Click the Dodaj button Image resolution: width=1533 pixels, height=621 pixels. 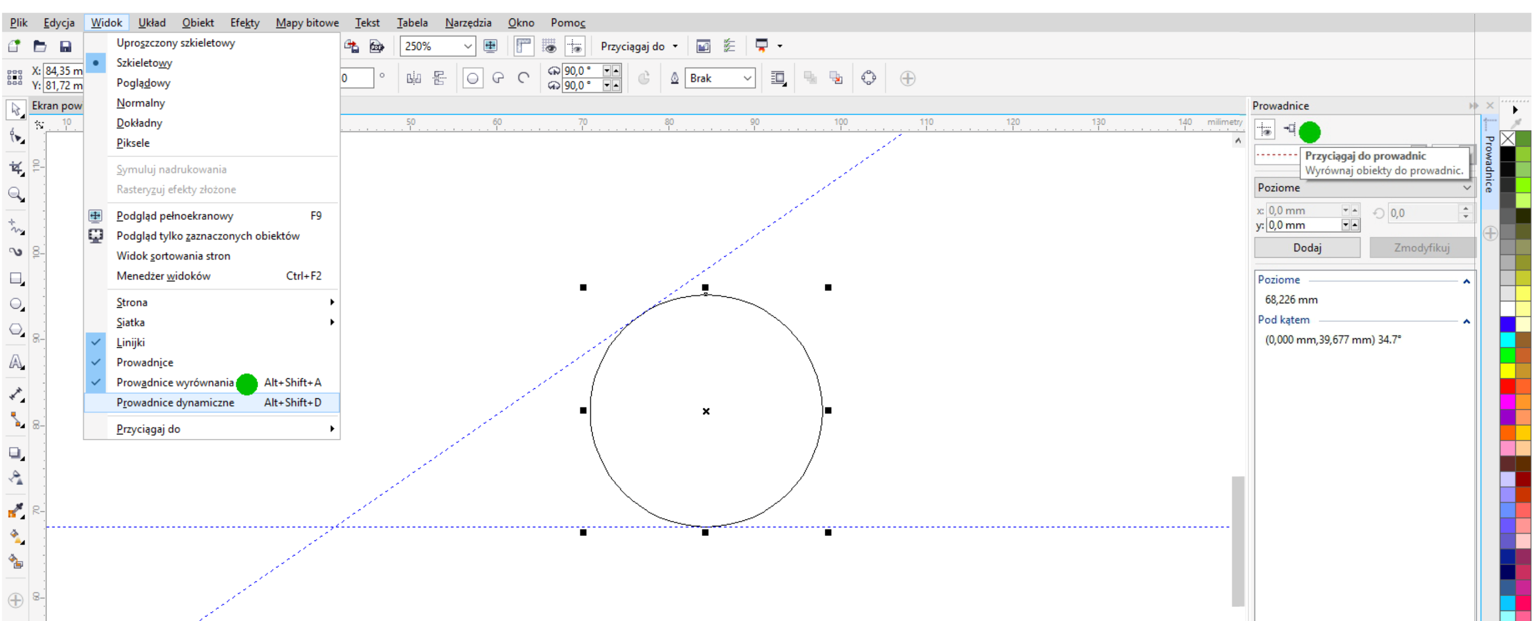point(1307,248)
